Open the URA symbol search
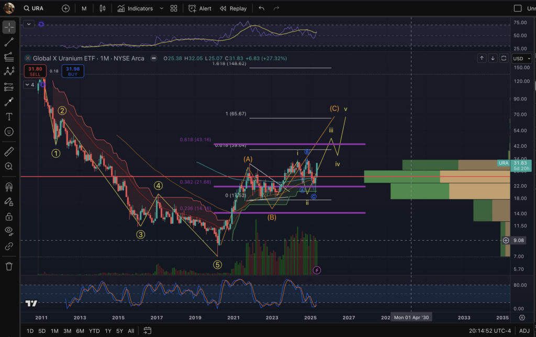 coord(33,8)
